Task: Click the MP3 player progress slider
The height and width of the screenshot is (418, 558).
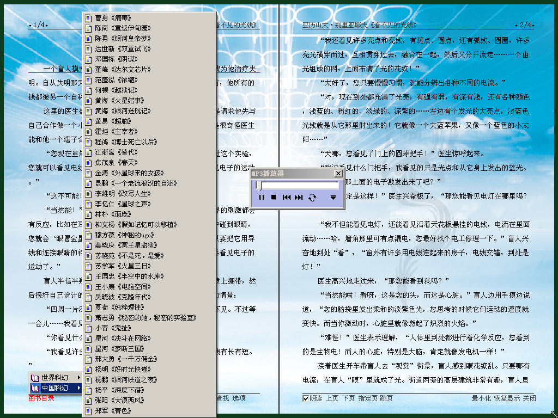Action: (x=297, y=186)
